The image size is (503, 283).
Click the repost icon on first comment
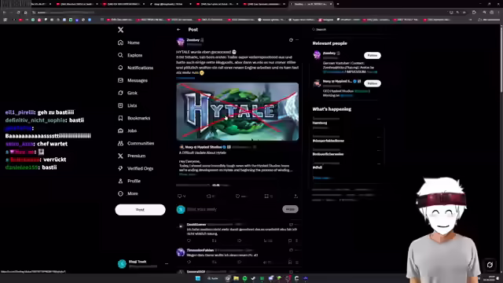point(215,241)
